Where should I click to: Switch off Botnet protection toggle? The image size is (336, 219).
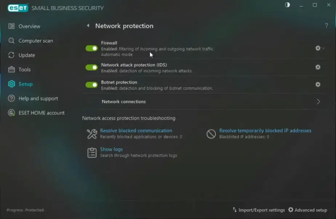click(x=92, y=85)
